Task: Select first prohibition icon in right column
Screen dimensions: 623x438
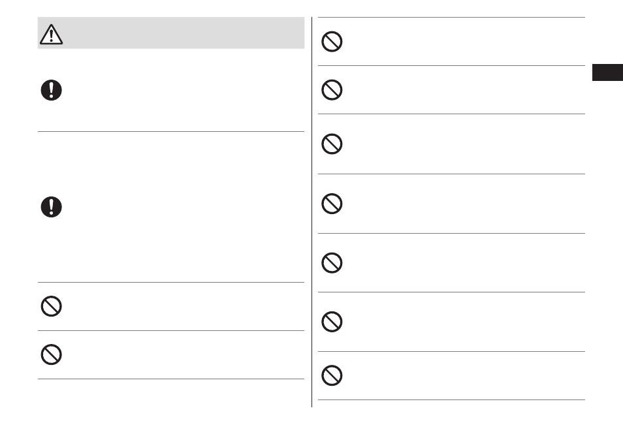Action: (x=332, y=41)
